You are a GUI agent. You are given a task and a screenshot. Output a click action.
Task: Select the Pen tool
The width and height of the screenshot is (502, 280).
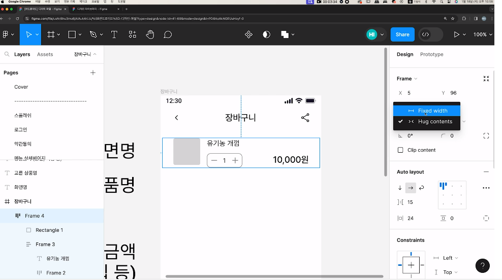pos(93,34)
